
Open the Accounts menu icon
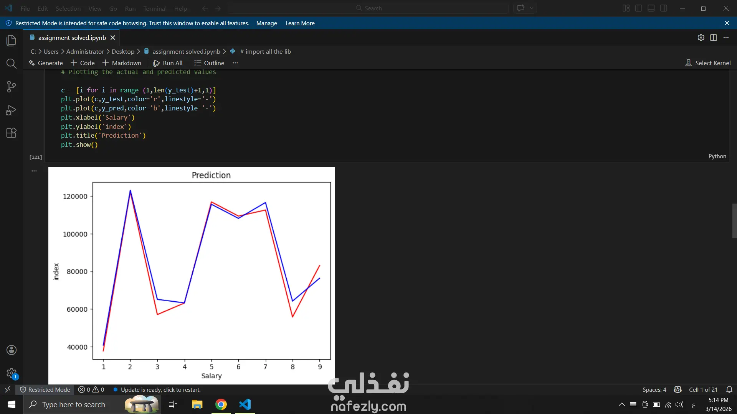12,350
